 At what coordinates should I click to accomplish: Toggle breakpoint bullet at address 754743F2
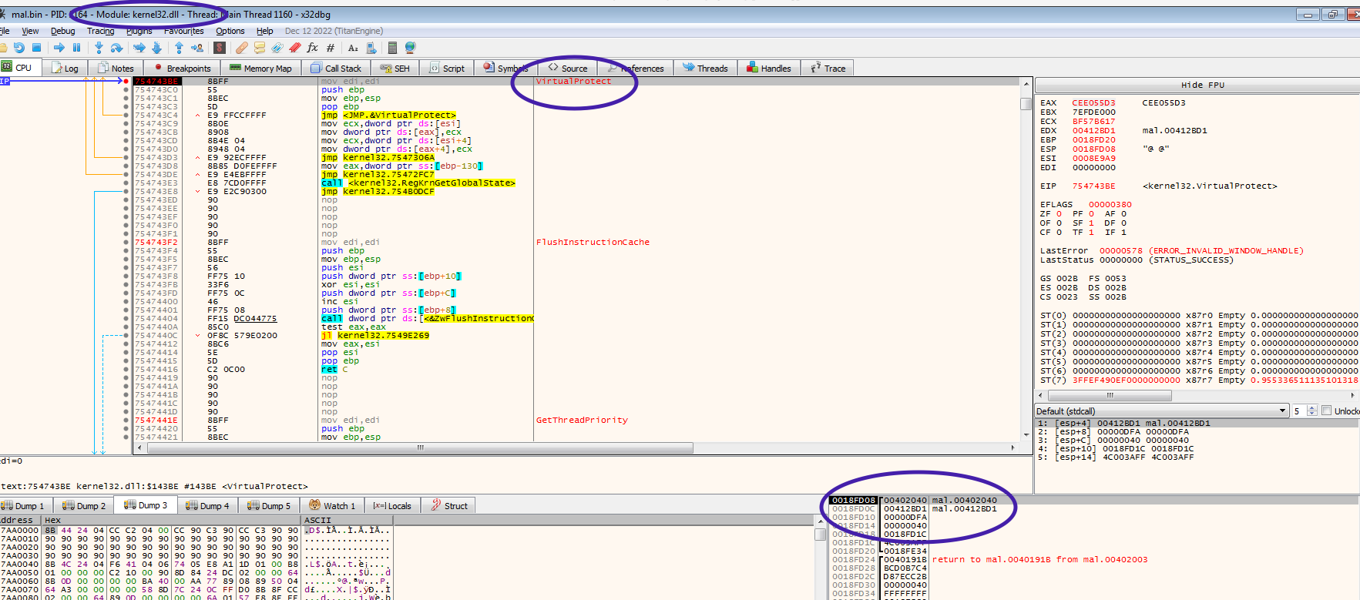pos(126,242)
